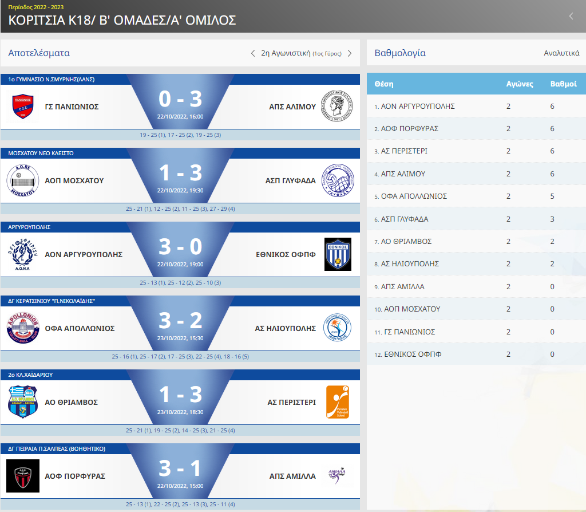Select the Εθνικός ΟΦΠΦ crest
Screen dimensions: 586x512
[x=338, y=254]
